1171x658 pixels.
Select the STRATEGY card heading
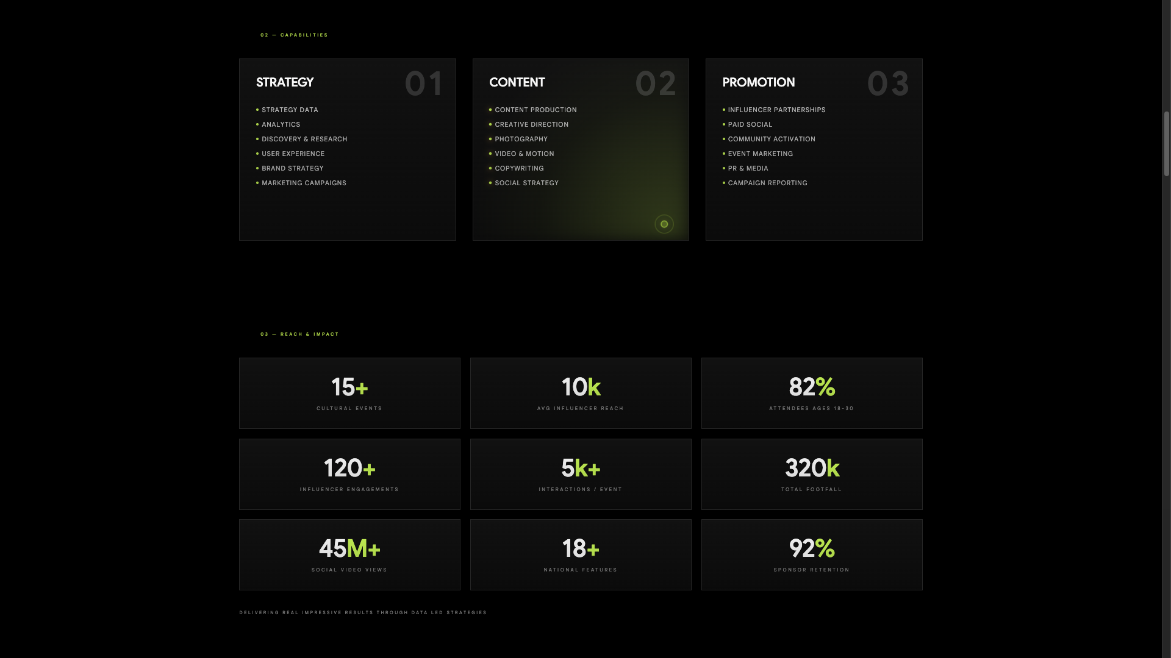[285, 82]
